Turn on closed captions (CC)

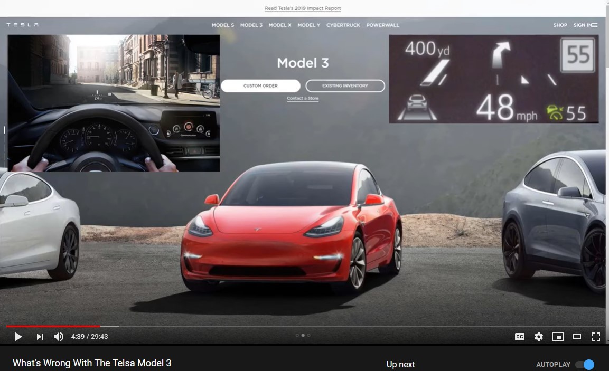coord(520,337)
